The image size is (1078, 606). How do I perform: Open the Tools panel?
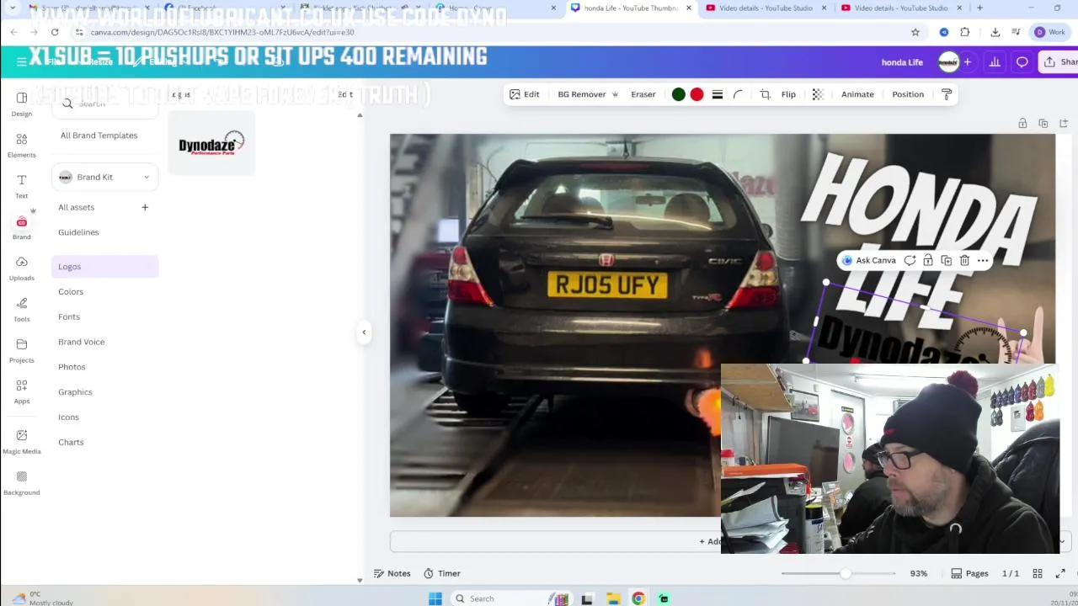click(21, 309)
